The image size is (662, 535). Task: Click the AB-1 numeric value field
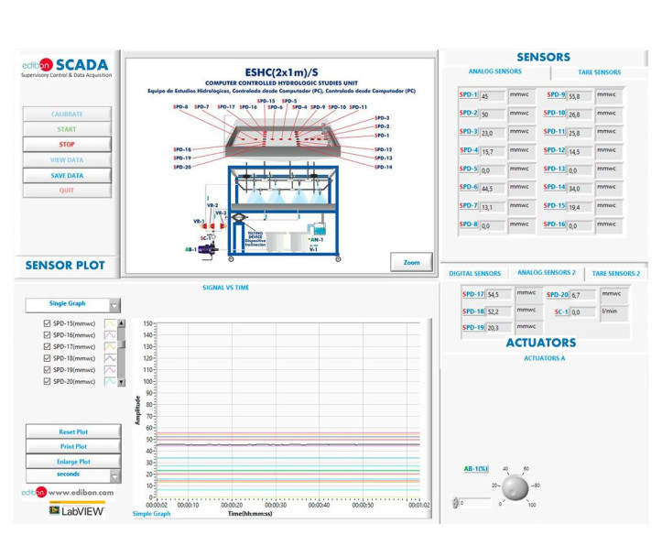tap(474, 503)
